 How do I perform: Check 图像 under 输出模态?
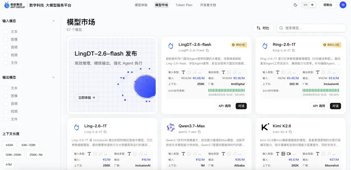coord(6,96)
